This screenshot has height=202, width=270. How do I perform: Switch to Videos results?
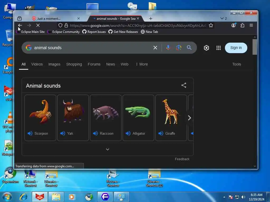click(37, 64)
